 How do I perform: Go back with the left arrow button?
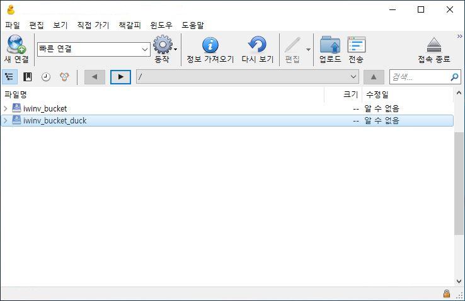95,77
